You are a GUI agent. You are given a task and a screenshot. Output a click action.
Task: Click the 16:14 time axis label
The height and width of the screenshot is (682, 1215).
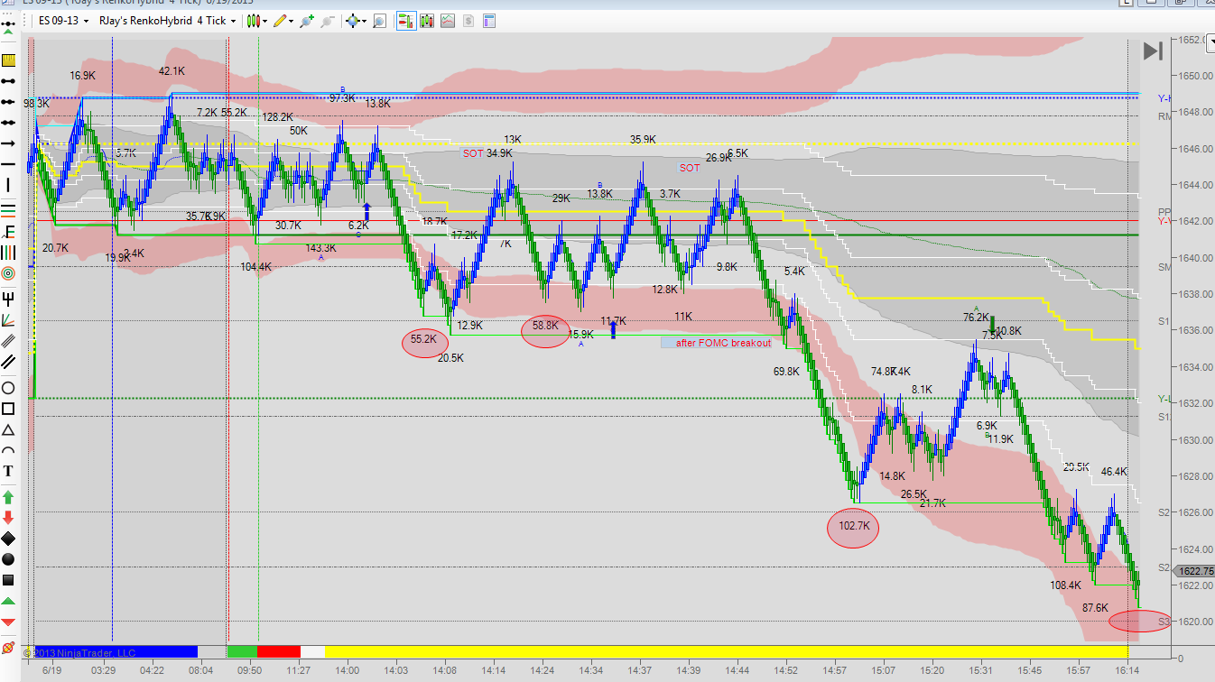[x=1127, y=671]
